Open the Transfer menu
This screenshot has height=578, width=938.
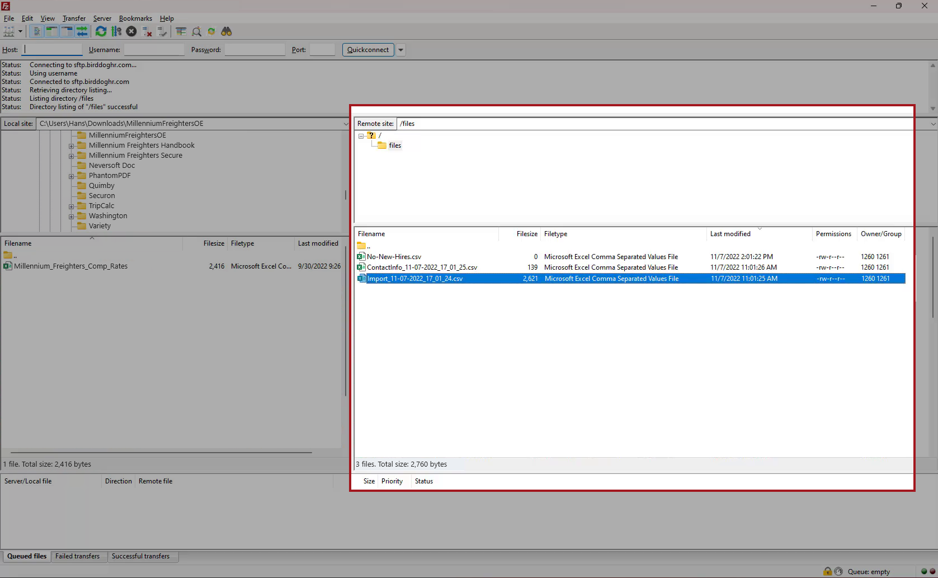[74, 18]
